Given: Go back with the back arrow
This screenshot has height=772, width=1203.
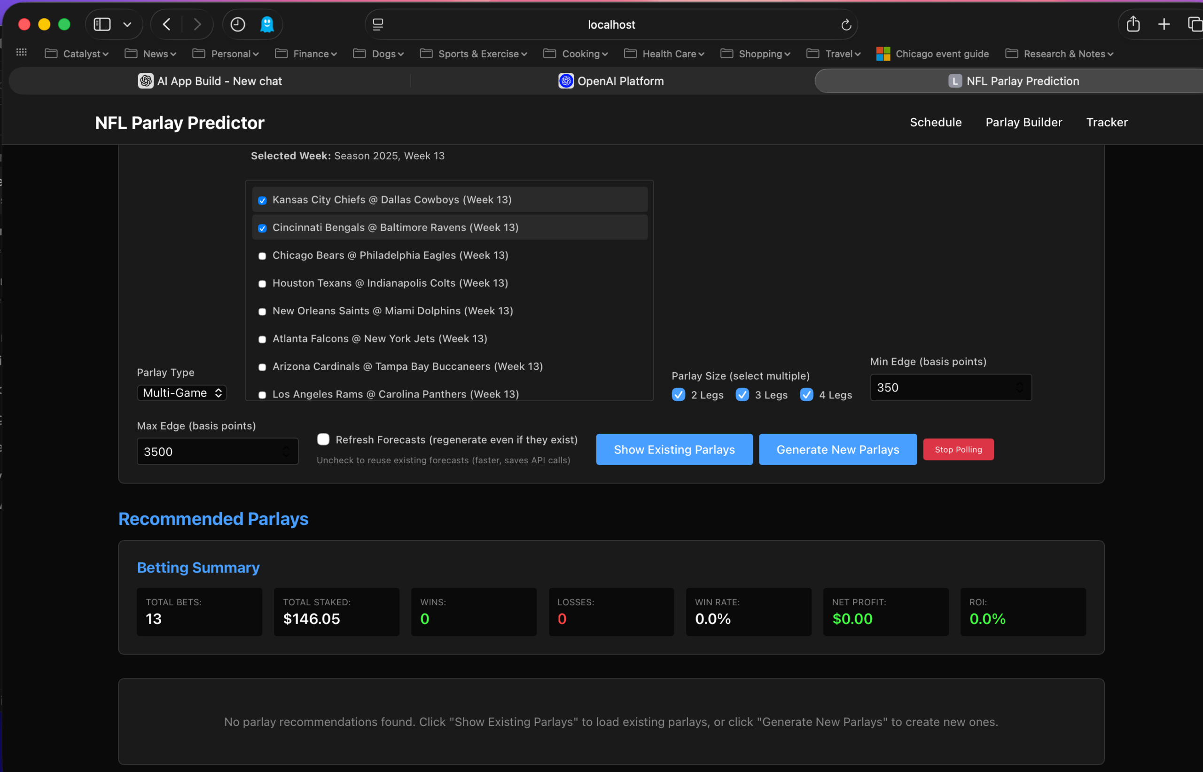Looking at the screenshot, I should pyautogui.click(x=167, y=24).
